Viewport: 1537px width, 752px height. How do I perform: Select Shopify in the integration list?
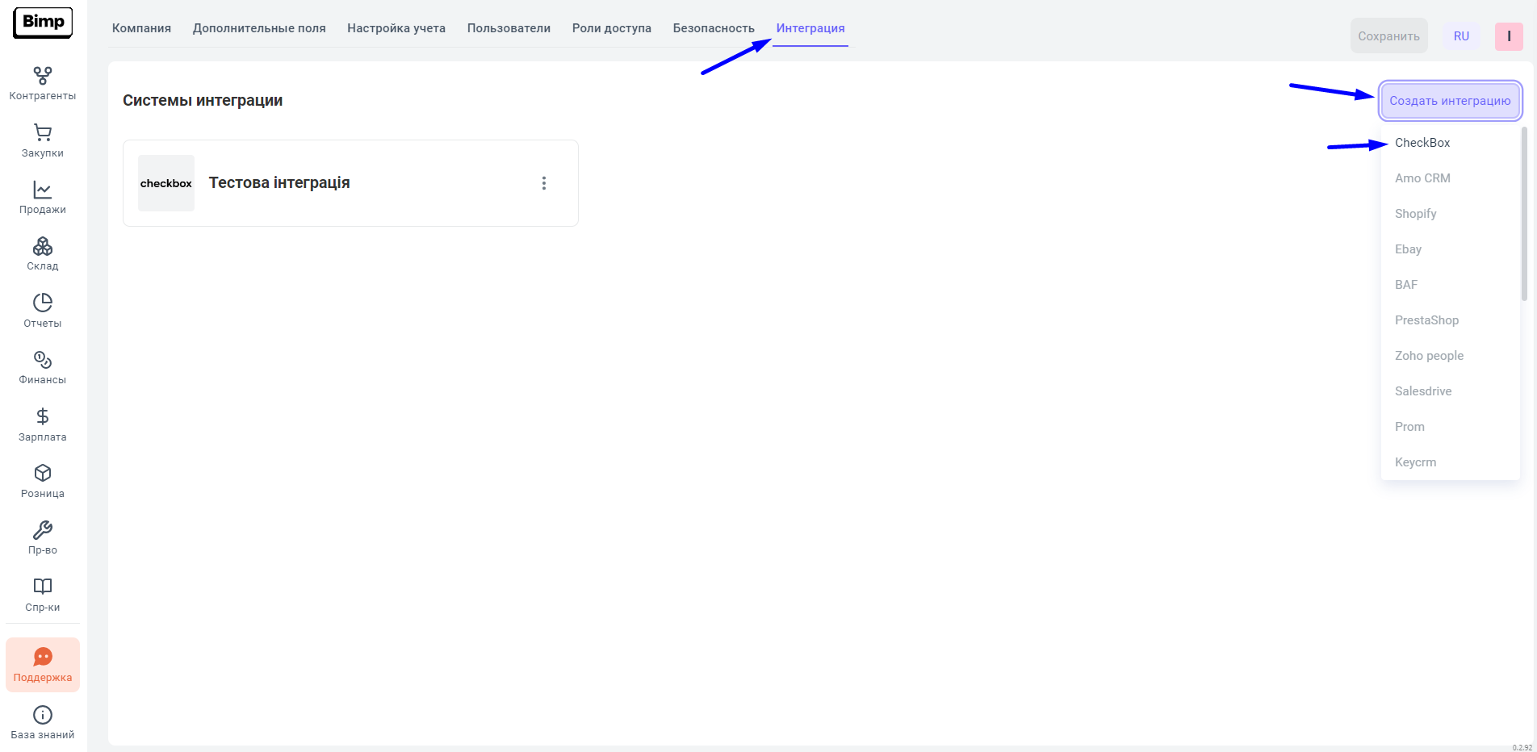1416,214
